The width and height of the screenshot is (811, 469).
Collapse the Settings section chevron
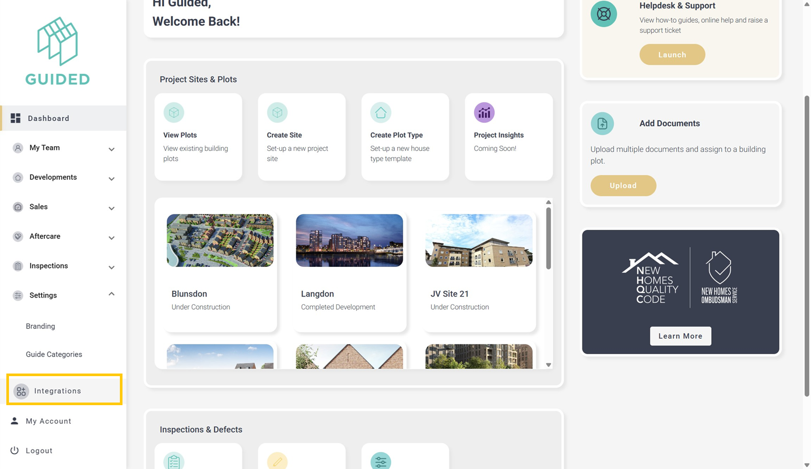tap(111, 294)
